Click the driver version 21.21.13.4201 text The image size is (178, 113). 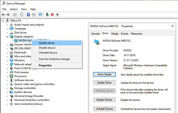tap(131, 60)
